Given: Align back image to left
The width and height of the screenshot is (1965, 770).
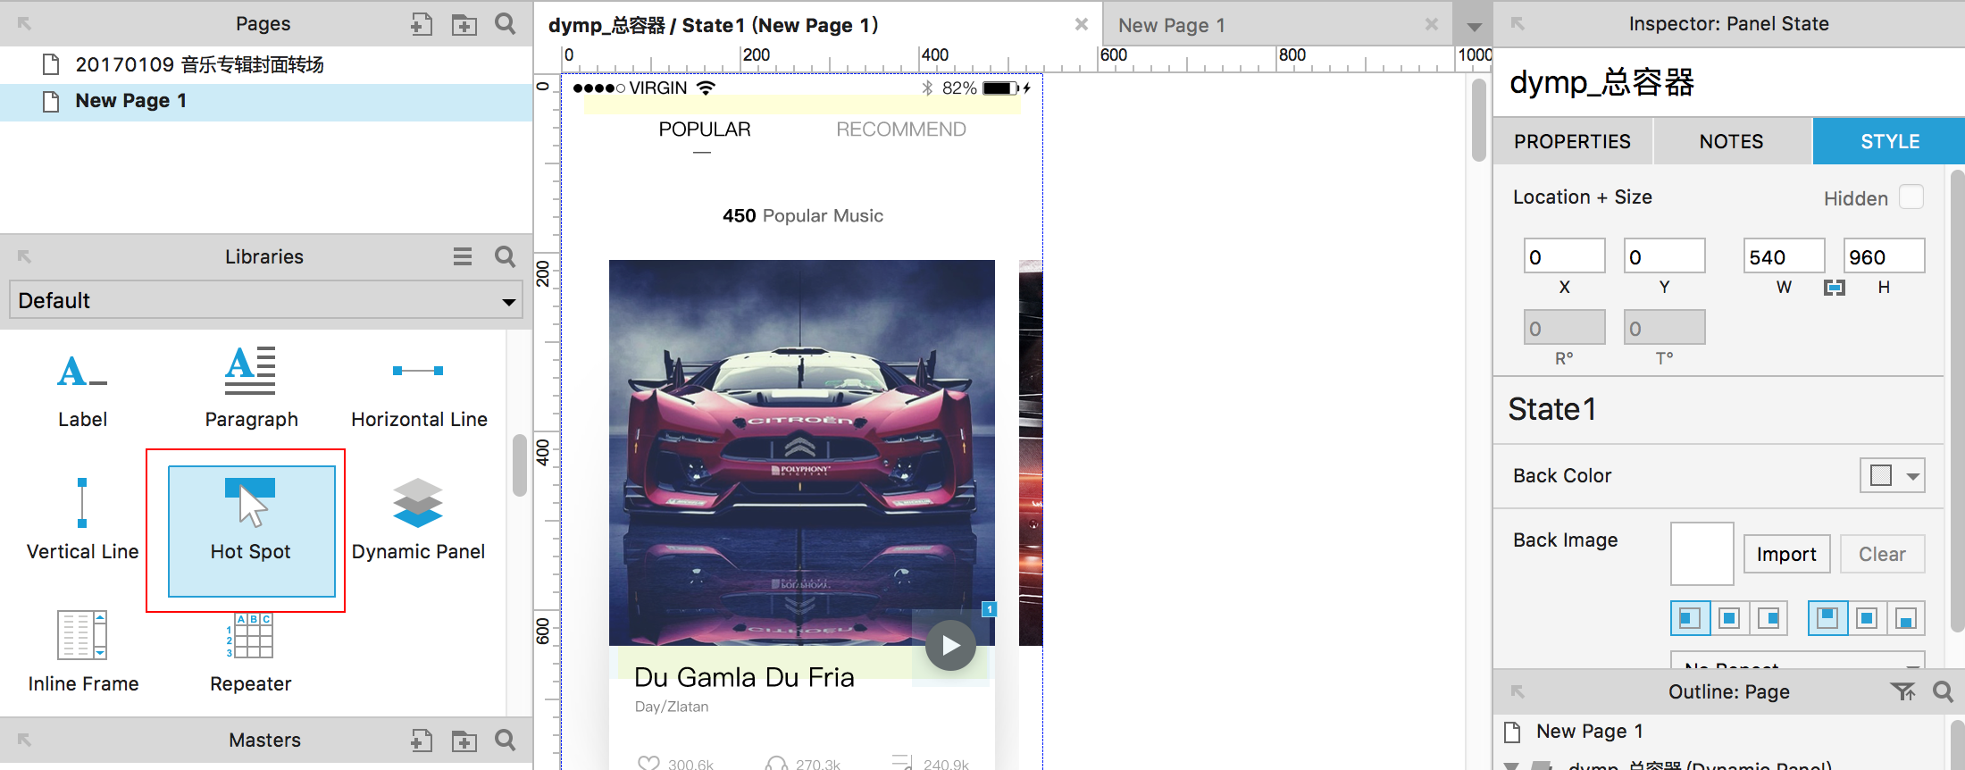Looking at the screenshot, I should 1690,618.
